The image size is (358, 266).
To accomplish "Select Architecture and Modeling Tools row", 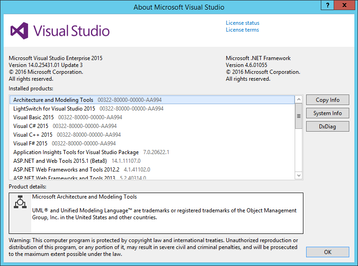I will (x=152, y=100).
